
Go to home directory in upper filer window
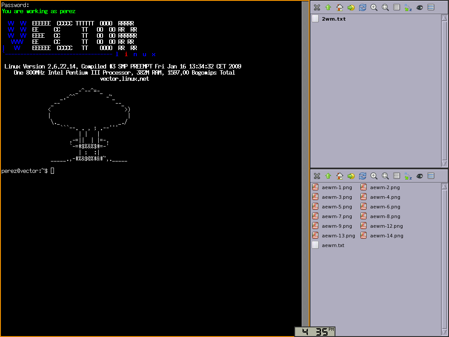coord(340,7)
